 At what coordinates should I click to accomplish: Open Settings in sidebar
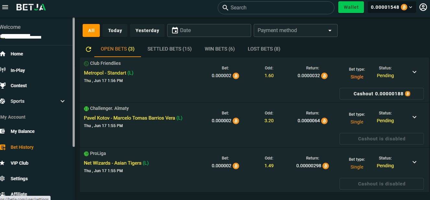(19, 179)
